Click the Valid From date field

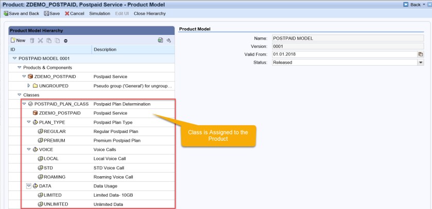[x=345, y=54]
